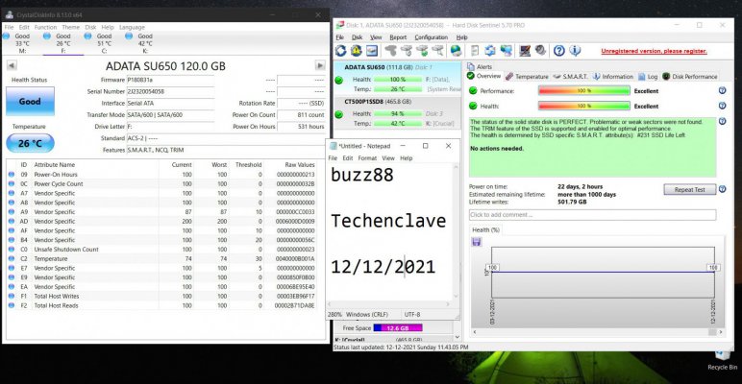The height and width of the screenshot is (384, 742).
Task: Click the networked computers icon in Sentinel toolbar
Action: 507,51
